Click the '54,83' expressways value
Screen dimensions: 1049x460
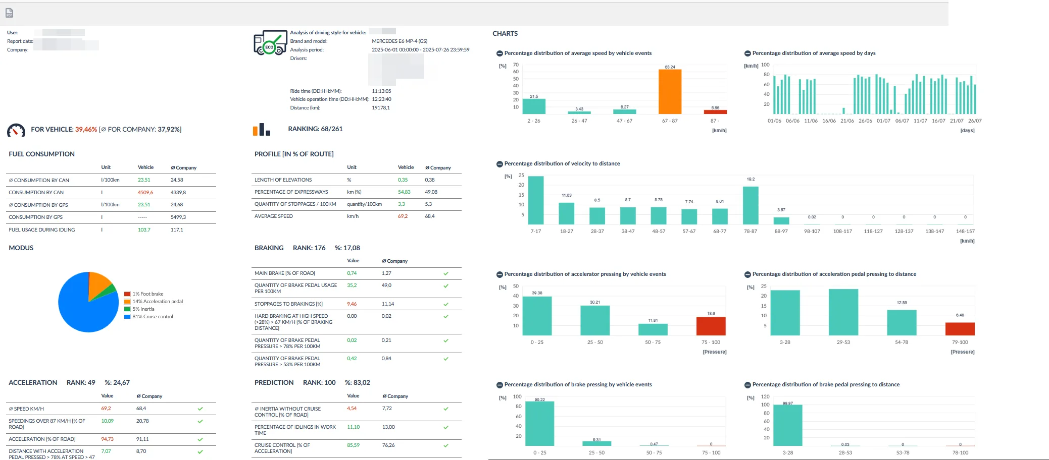pyautogui.click(x=404, y=192)
